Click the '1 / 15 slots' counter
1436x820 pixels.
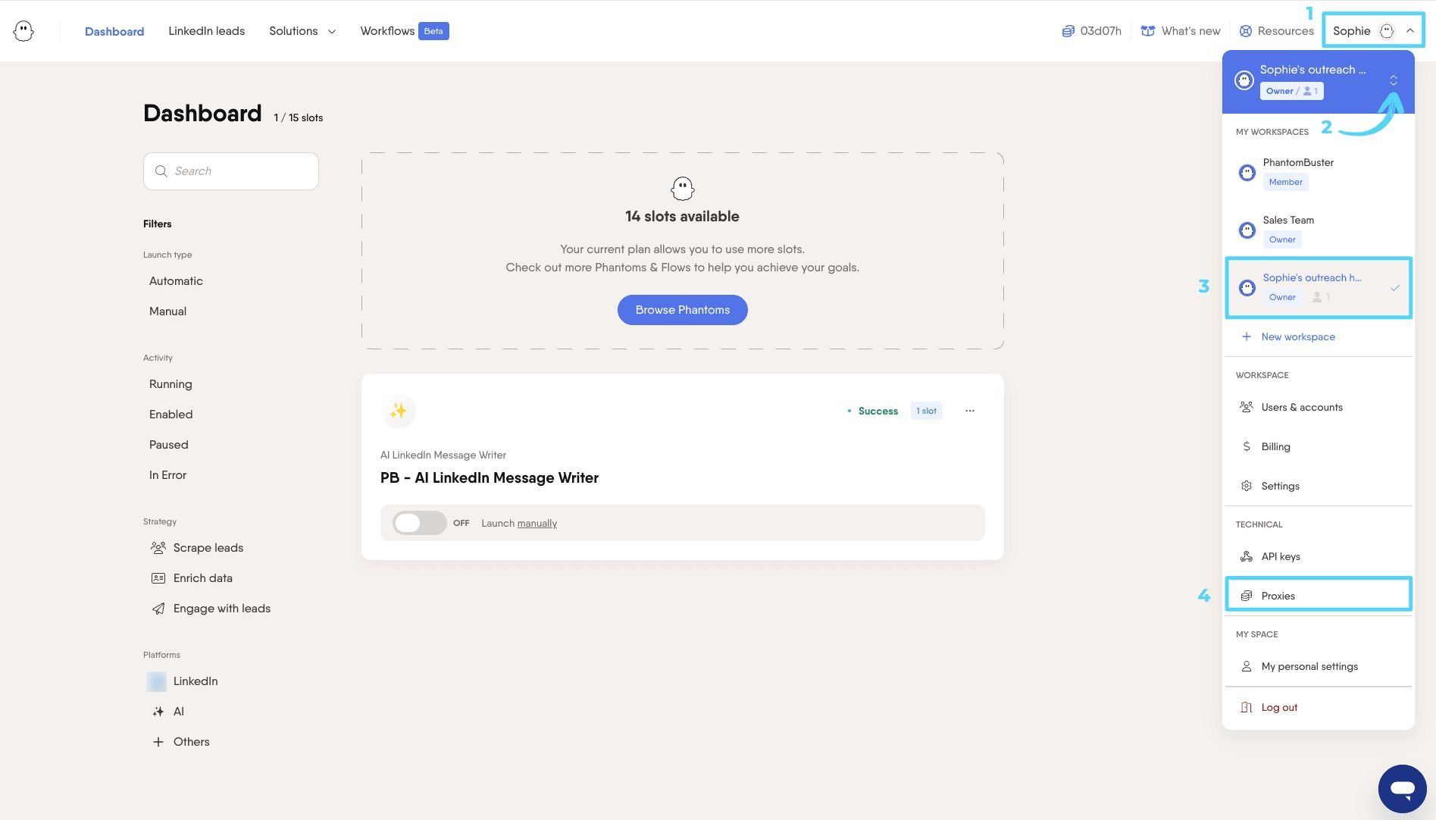click(x=298, y=117)
